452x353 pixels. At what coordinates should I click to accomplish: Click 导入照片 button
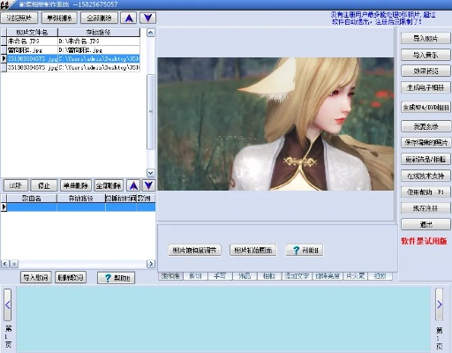pyautogui.click(x=426, y=38)
